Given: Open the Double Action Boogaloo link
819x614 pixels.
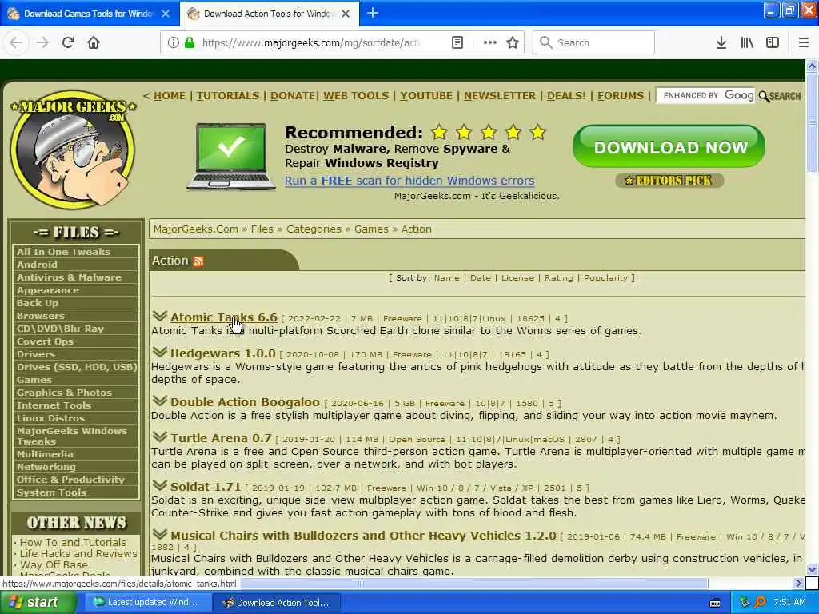Looking at the screenshot, I should pos(245,402).
